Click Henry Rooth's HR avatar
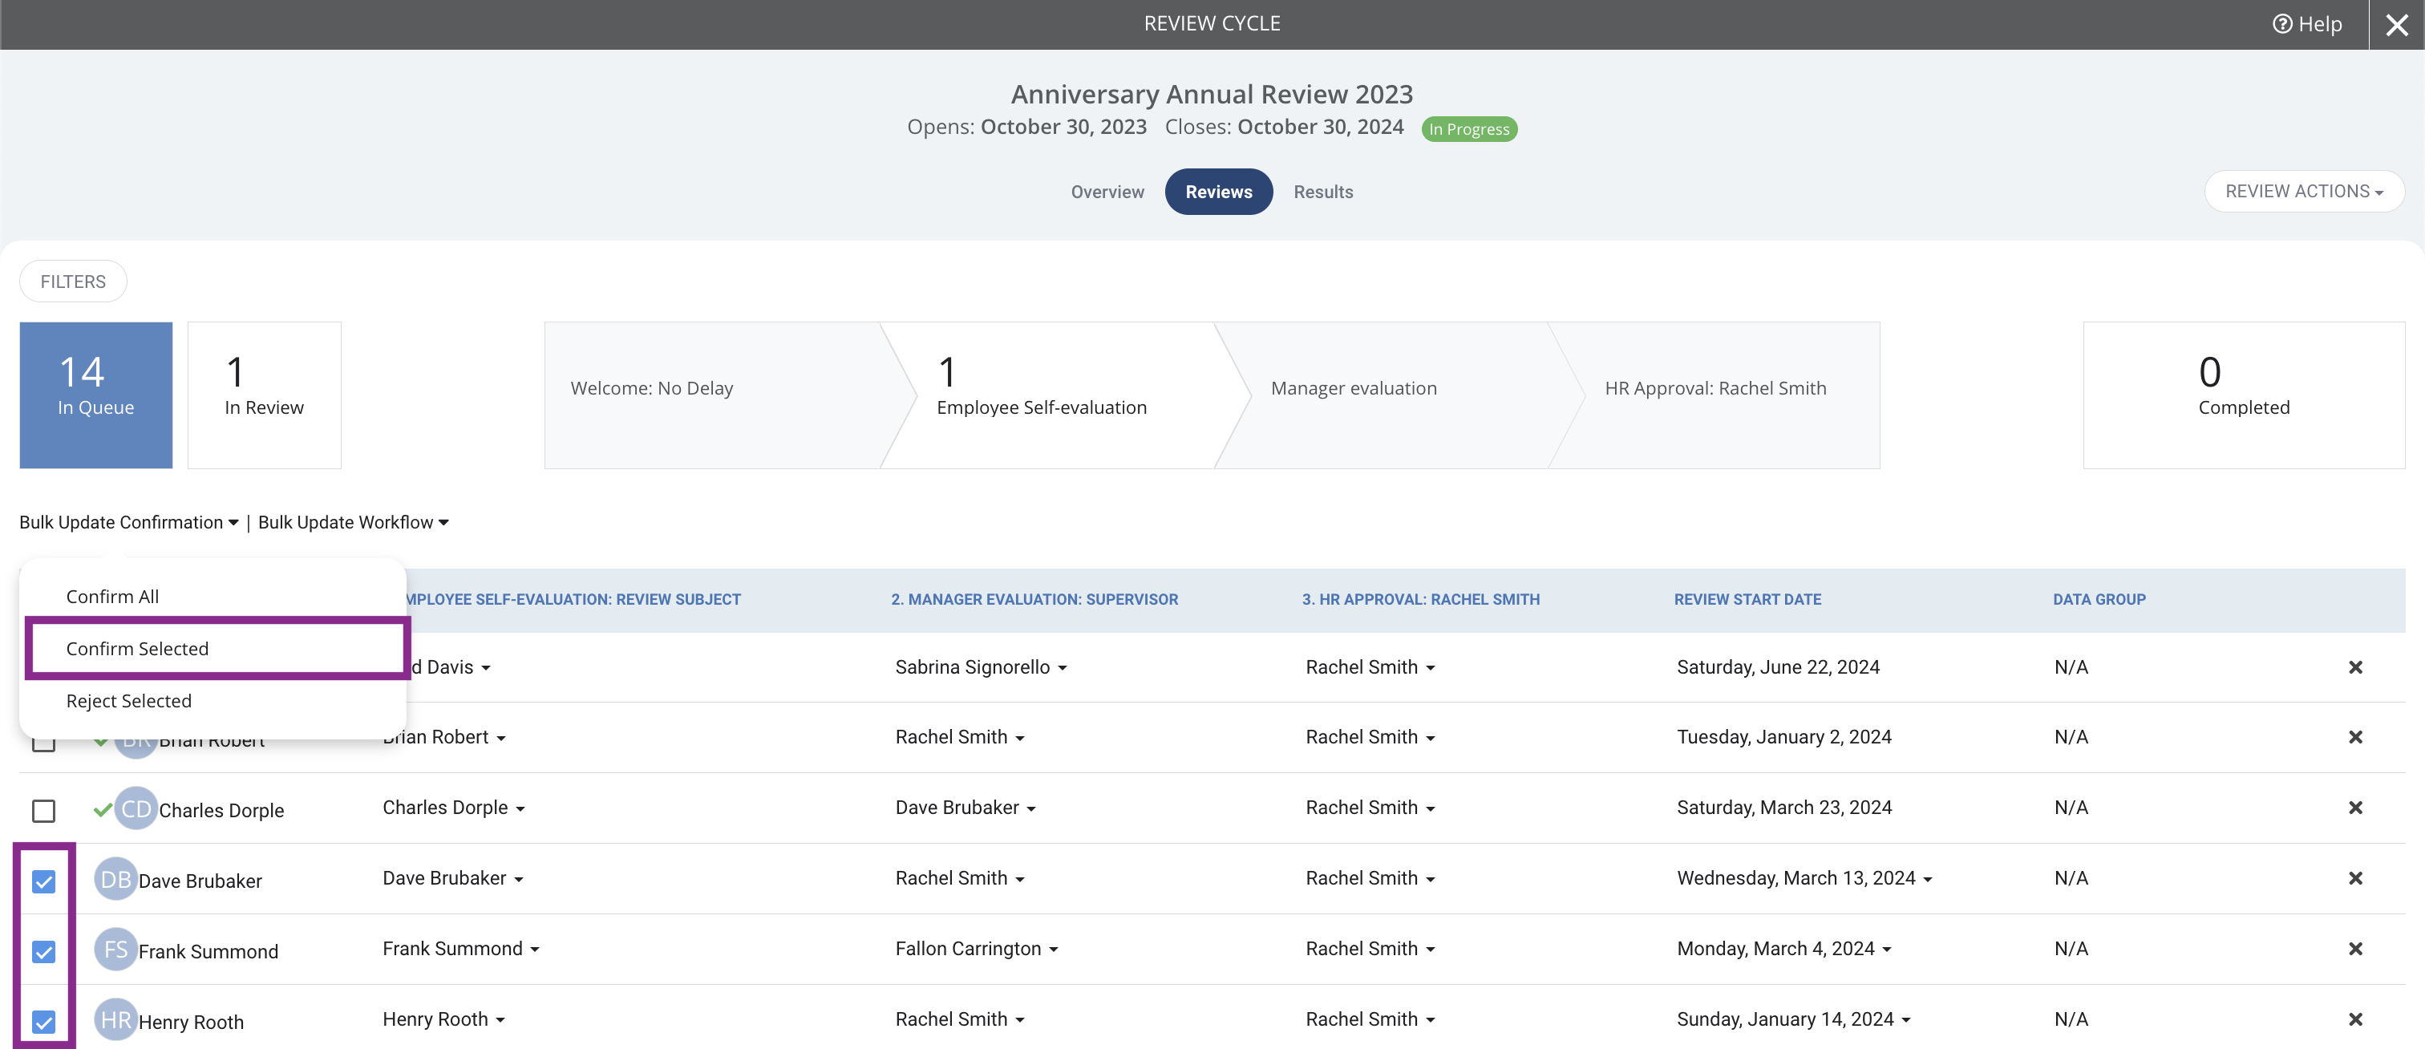This screenshot has width=2425, height=1049. 115,1021
